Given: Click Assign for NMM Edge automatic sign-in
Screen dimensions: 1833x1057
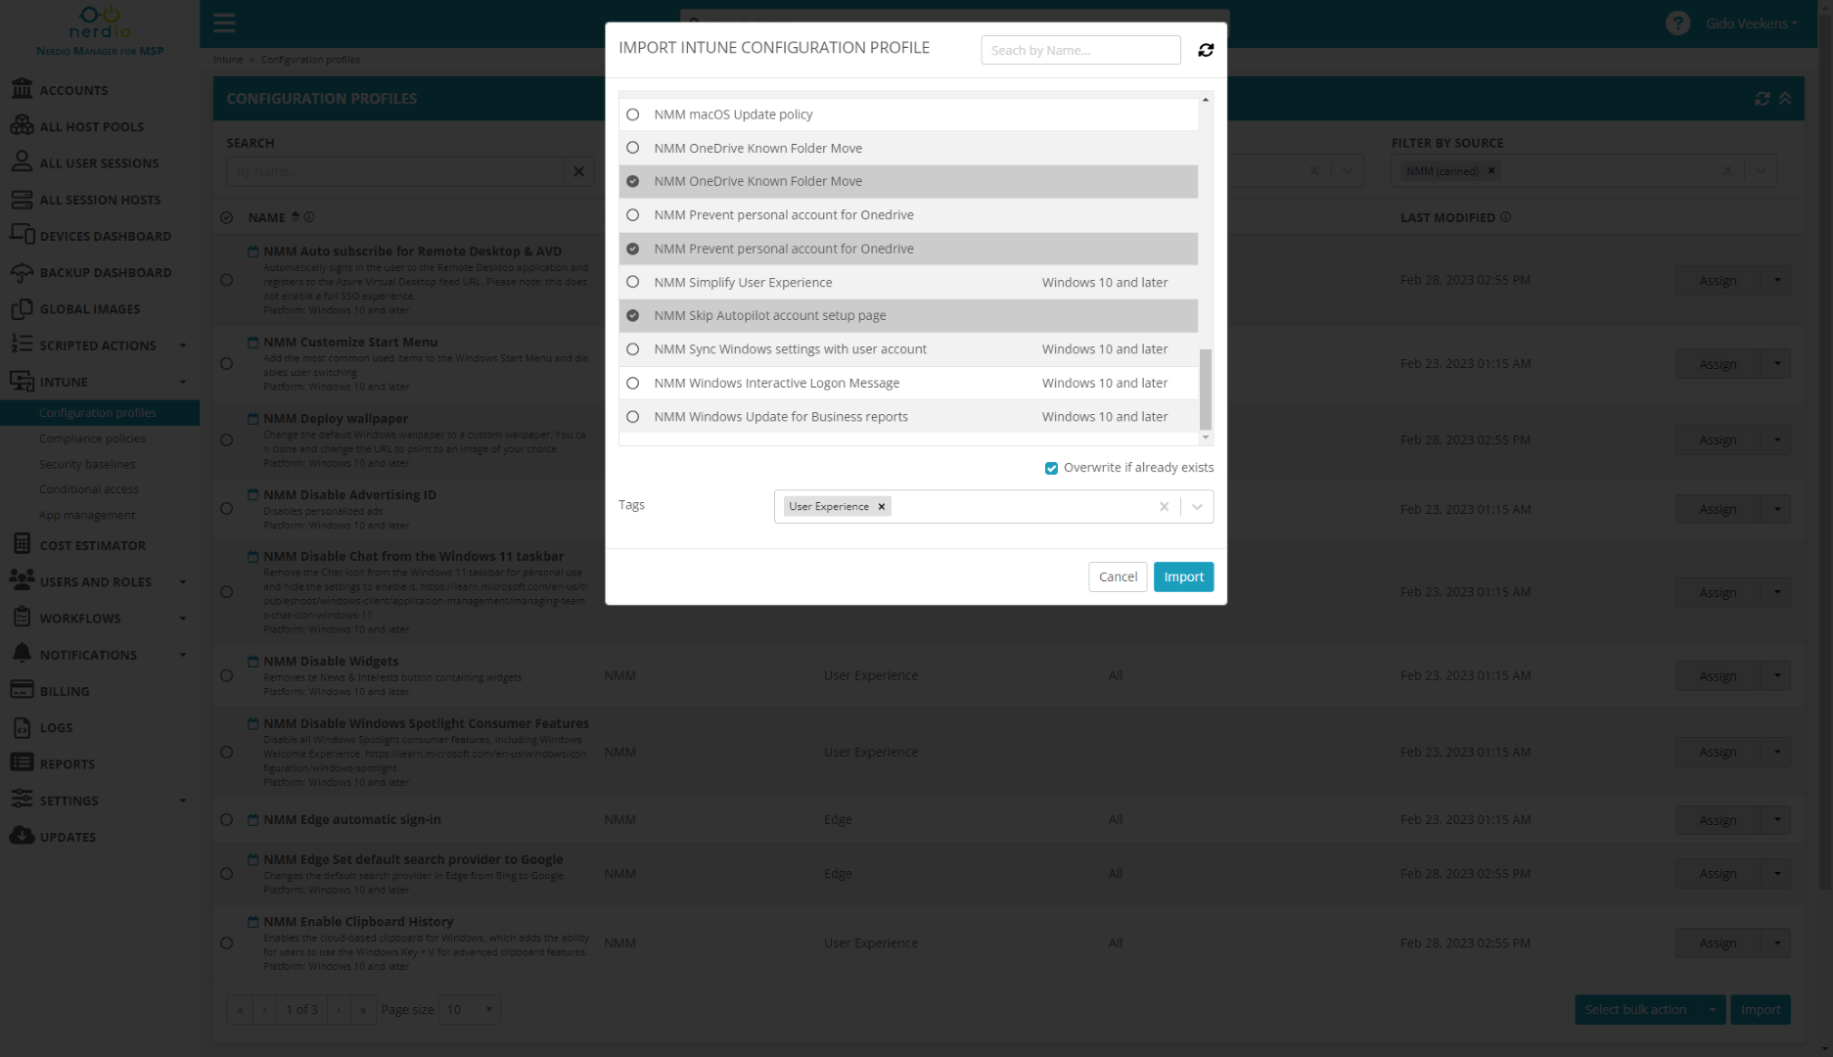Looking at the screenshot, I should (x=1718, y=820).
